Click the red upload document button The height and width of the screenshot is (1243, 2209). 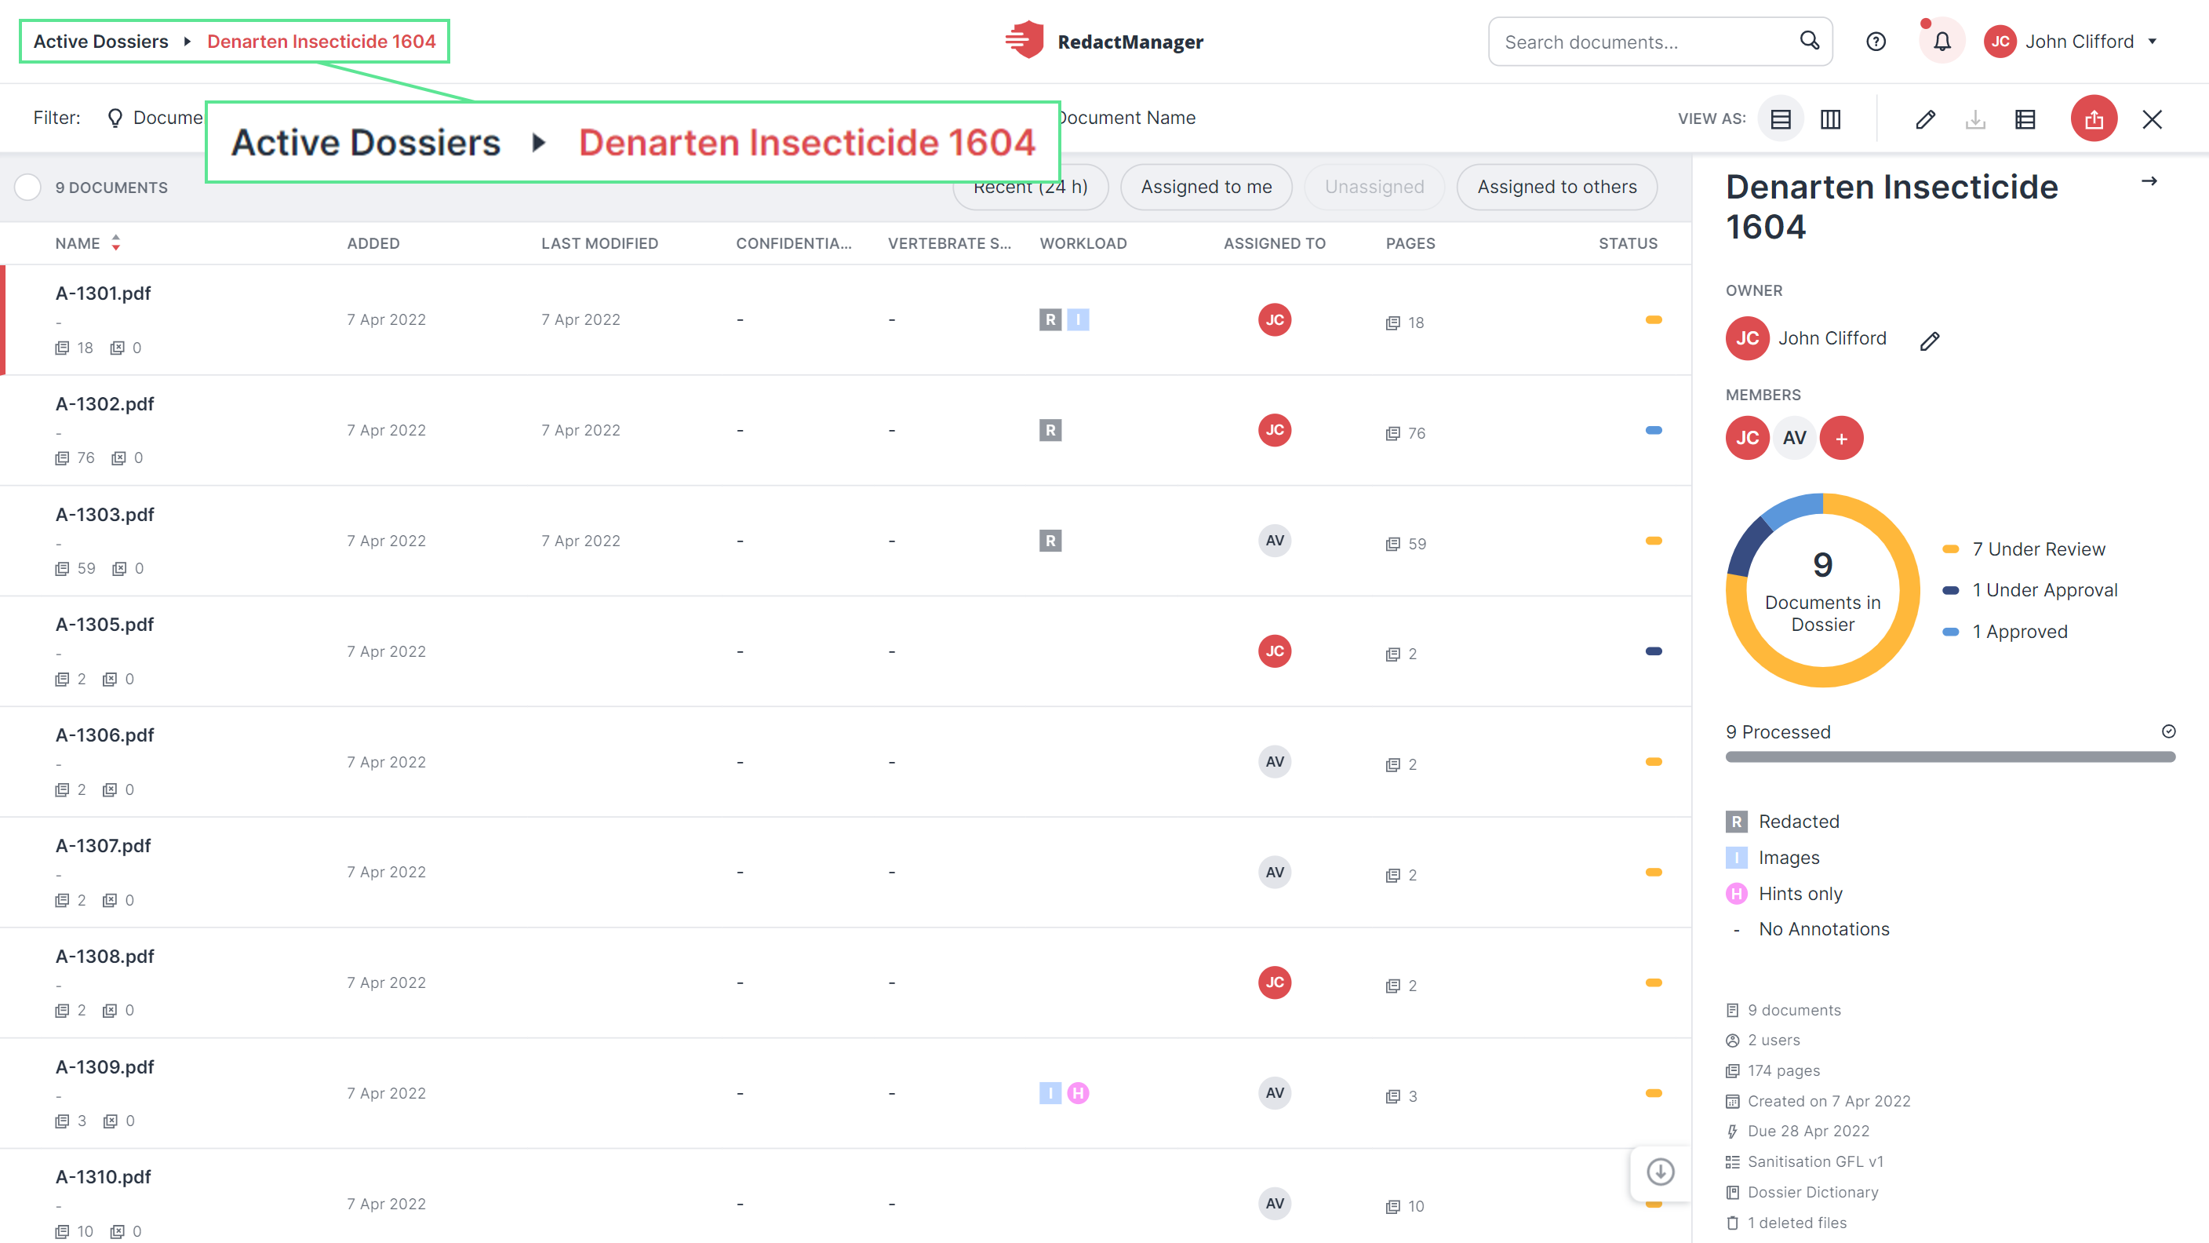(2093, 118)
